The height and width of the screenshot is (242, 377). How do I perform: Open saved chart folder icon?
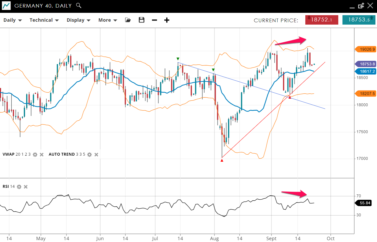point(128,20)
